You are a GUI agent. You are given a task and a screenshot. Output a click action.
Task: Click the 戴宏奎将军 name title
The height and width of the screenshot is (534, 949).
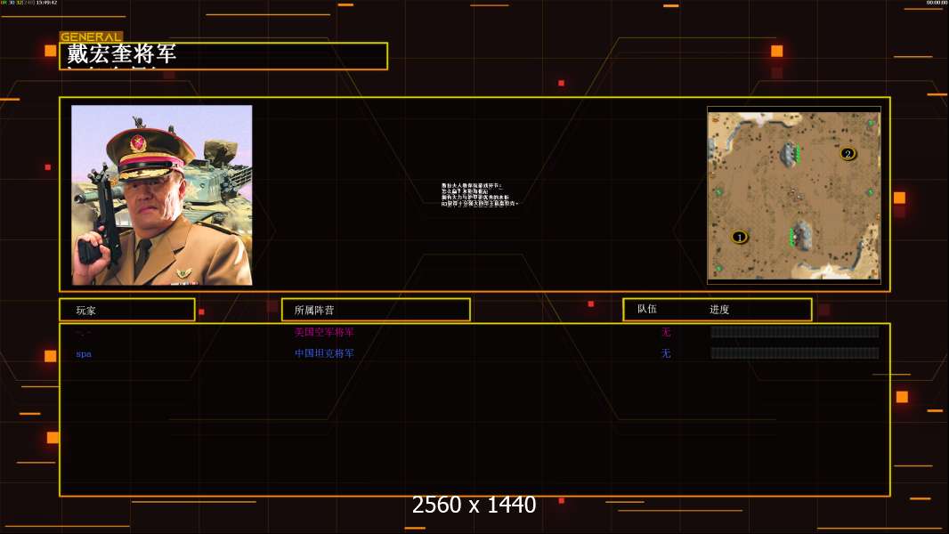121,53
